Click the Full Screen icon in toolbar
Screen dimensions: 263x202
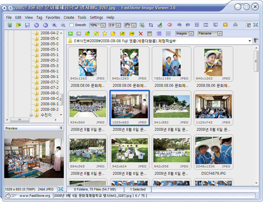256,25
